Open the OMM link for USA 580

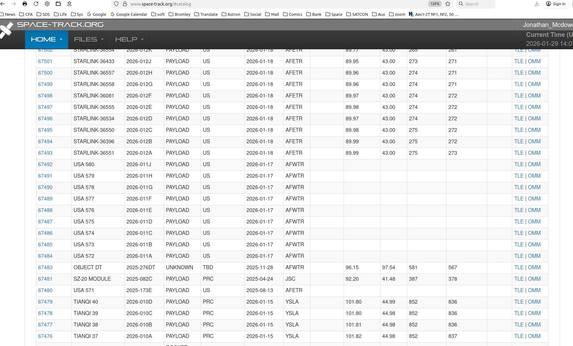[x=534, y=164]
